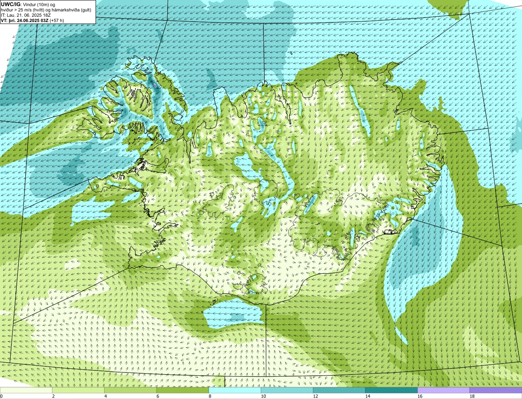Click the 'VT: þri. 24.06.2025 03Z (+57 h)' line
The image size is (522, 399).
point(33,20)
